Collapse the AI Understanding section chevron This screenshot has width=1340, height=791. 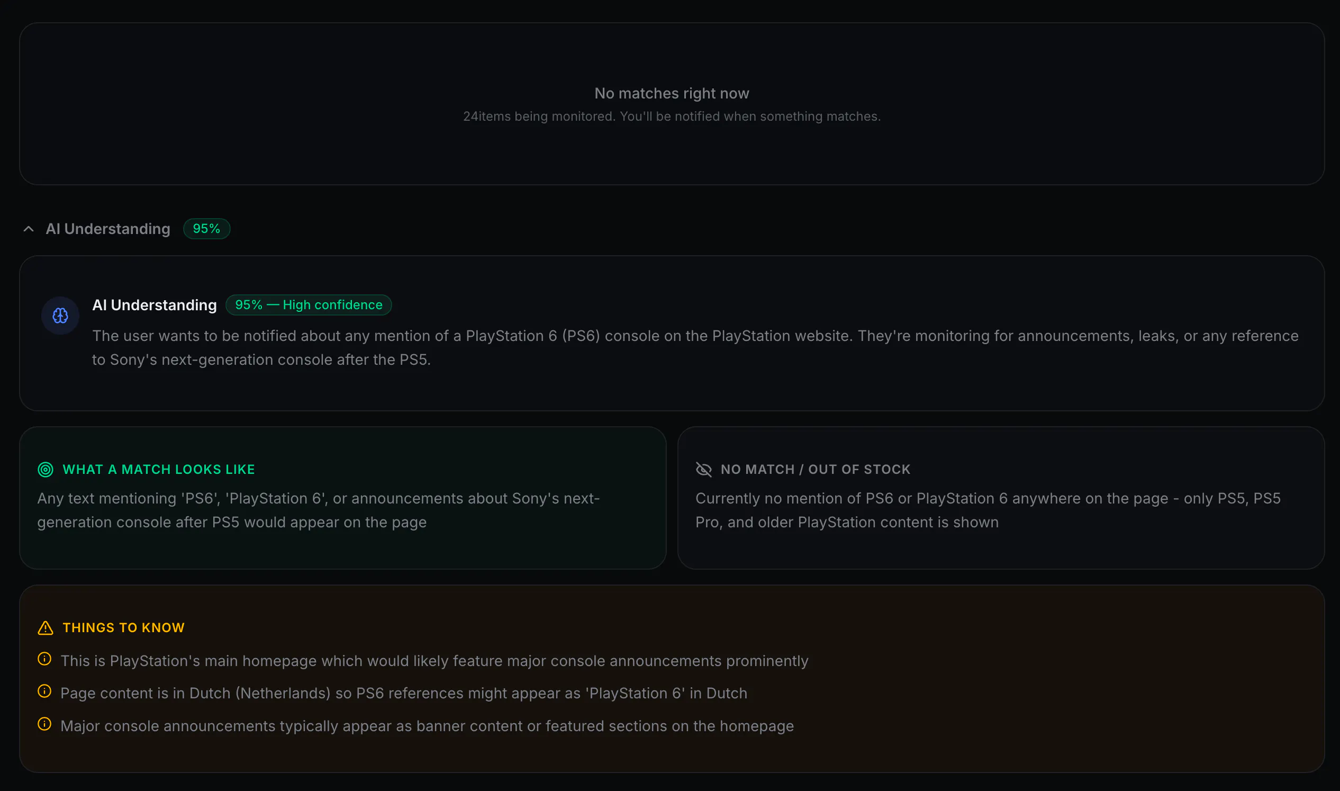[29, 229]
